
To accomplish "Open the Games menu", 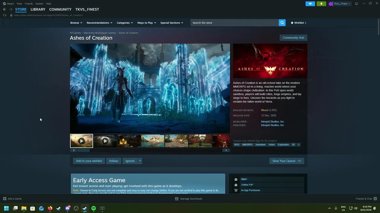I will click(x=39, y=4).
